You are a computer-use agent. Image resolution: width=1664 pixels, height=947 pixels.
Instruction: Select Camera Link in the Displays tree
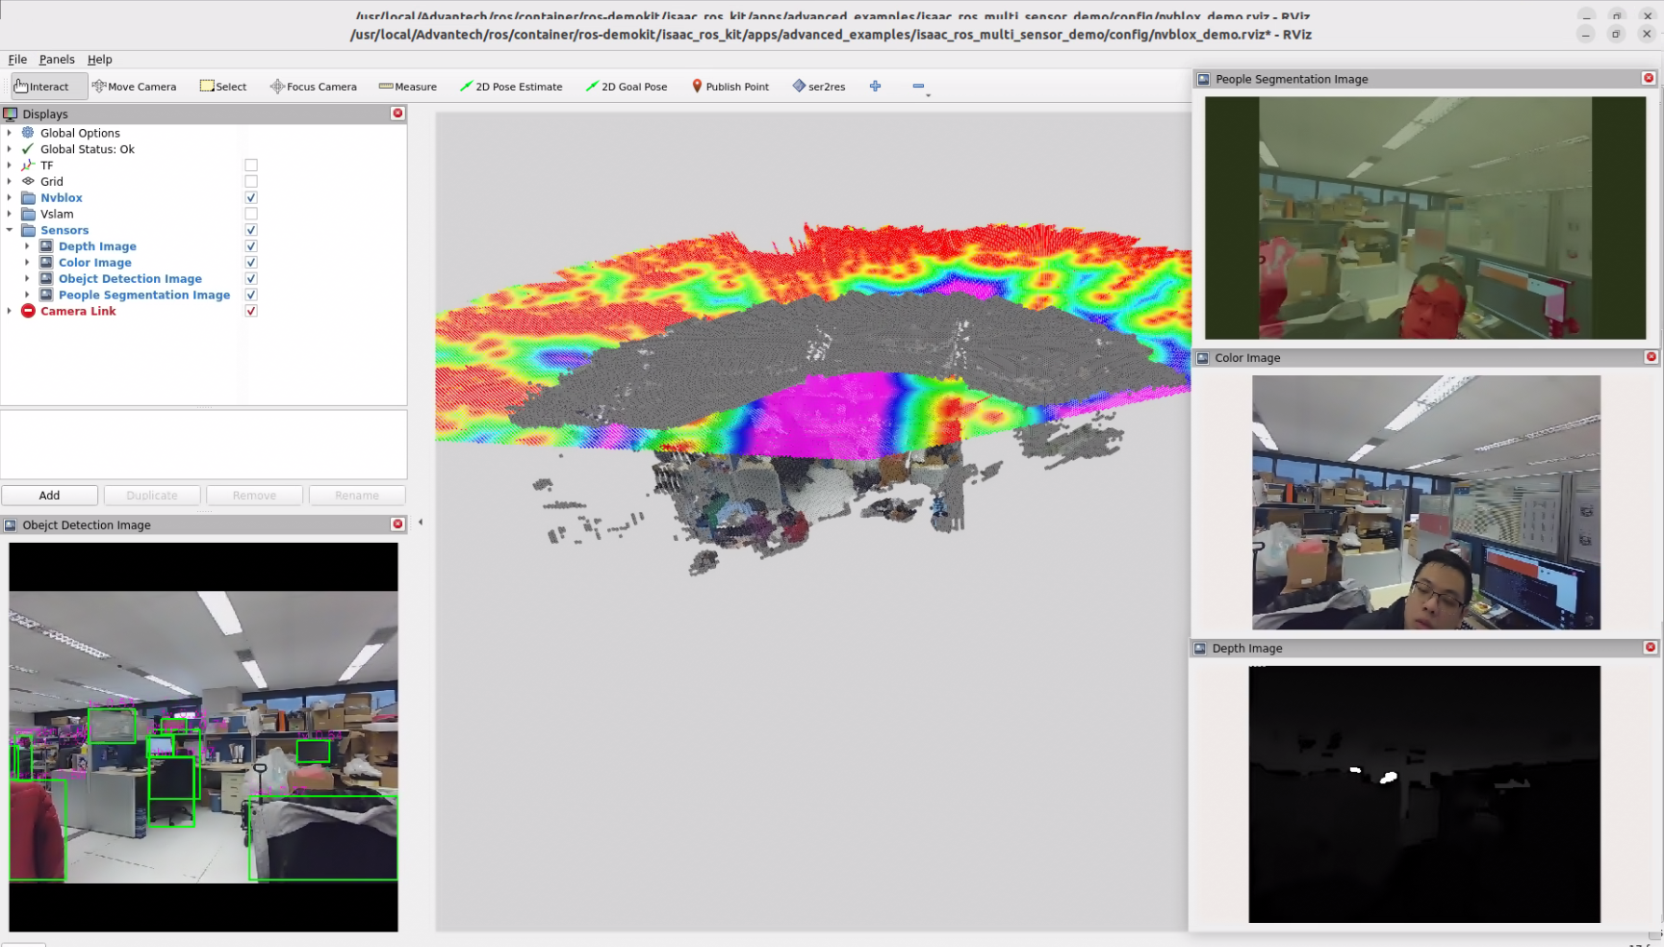78,312
